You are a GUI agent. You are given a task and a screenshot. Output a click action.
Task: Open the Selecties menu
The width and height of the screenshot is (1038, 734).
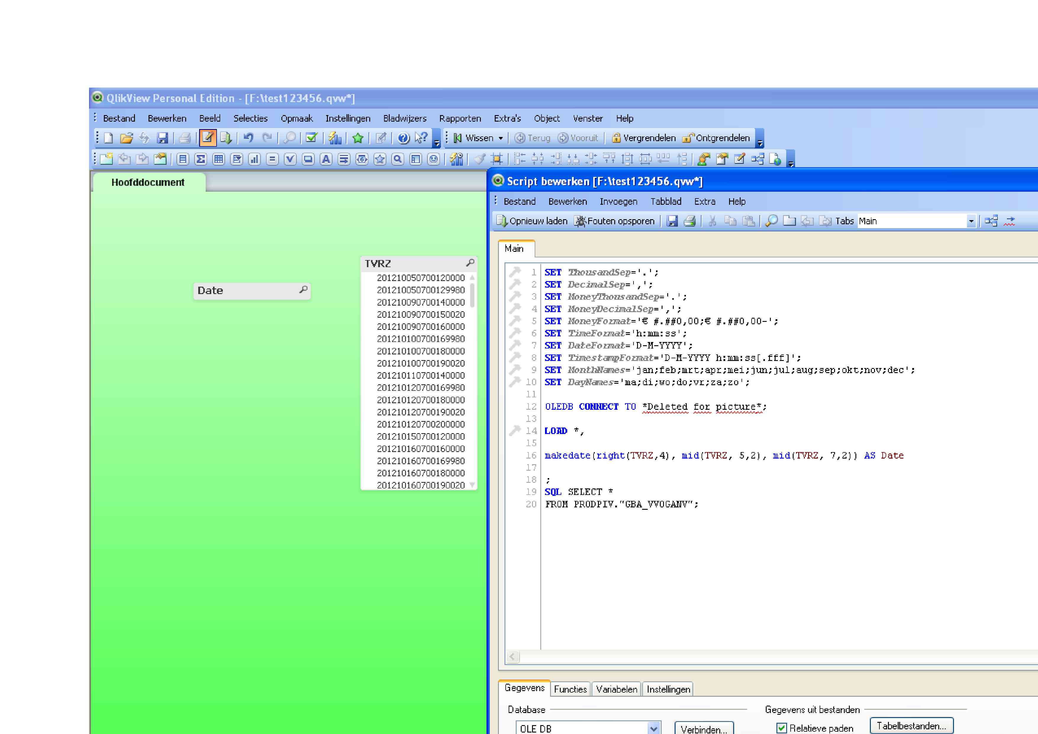pyautogui.click(x=250, y=118)
